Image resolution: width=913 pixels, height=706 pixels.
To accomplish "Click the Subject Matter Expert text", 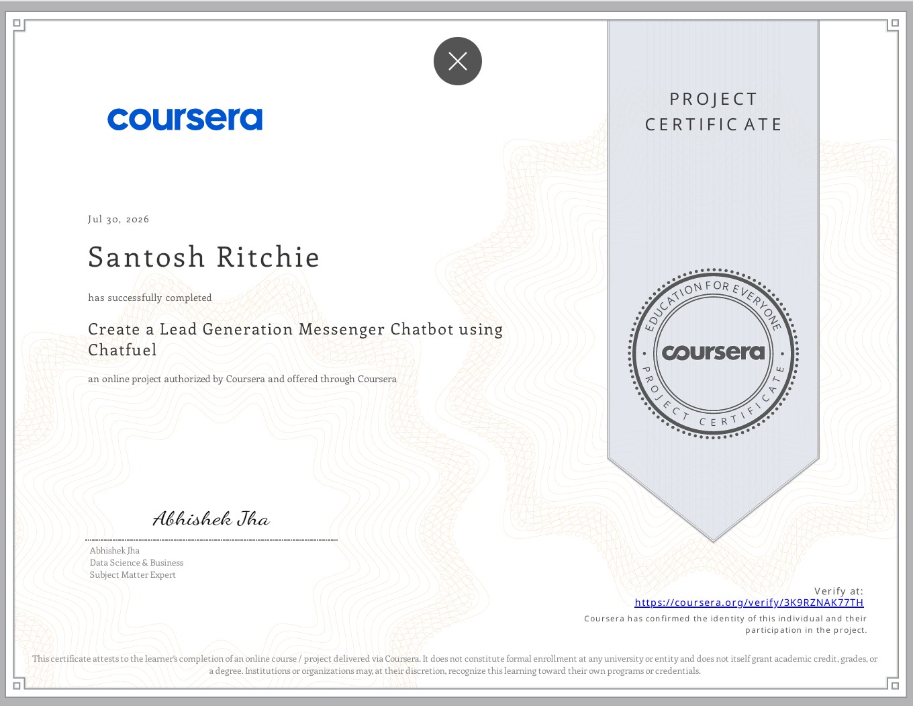I will pos(133,574).
